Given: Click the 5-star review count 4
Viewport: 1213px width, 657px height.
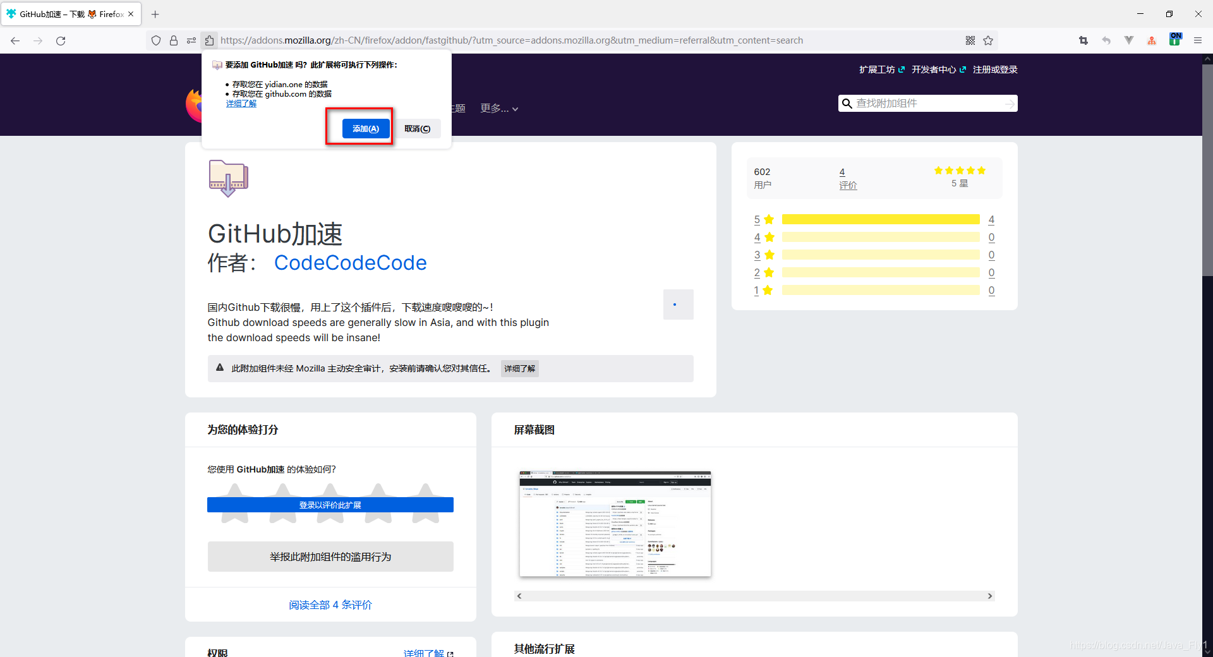Looking at the screenshot, I should coord(991,219).
